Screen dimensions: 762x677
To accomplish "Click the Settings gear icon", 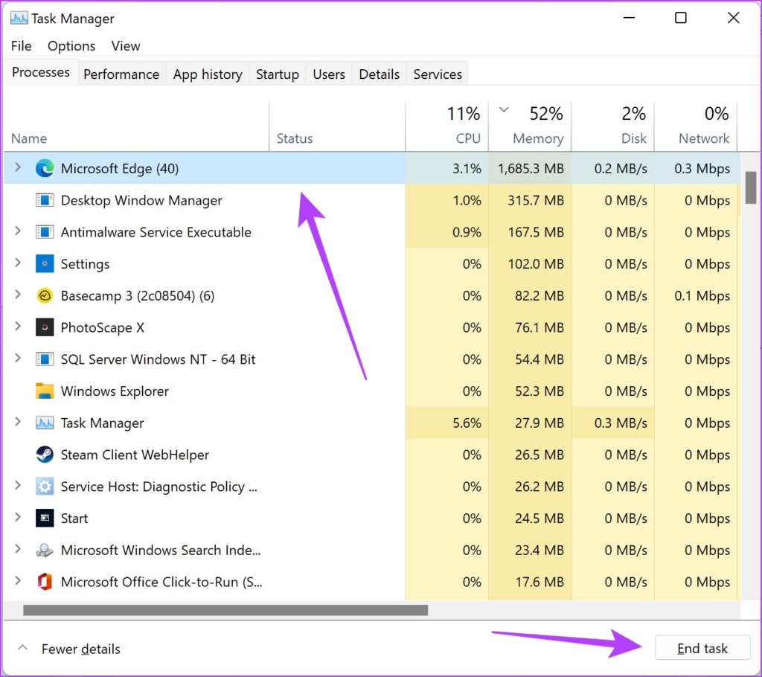I will 45,263.
